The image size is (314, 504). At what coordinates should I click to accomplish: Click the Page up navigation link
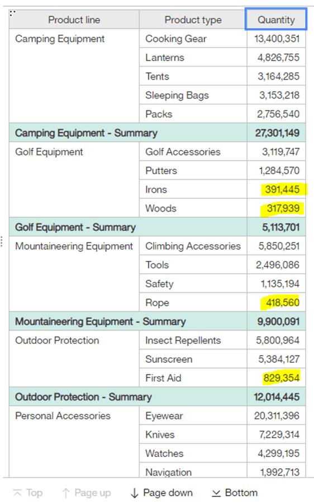point(93,492)
